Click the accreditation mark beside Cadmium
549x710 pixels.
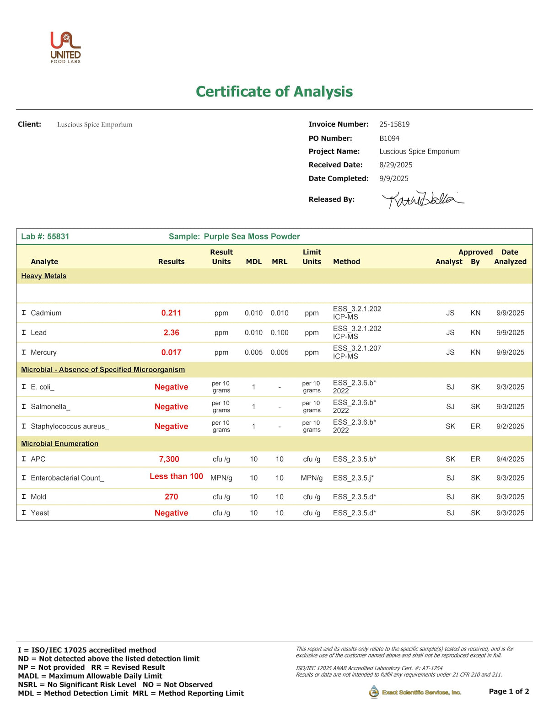tap(24, 313)
